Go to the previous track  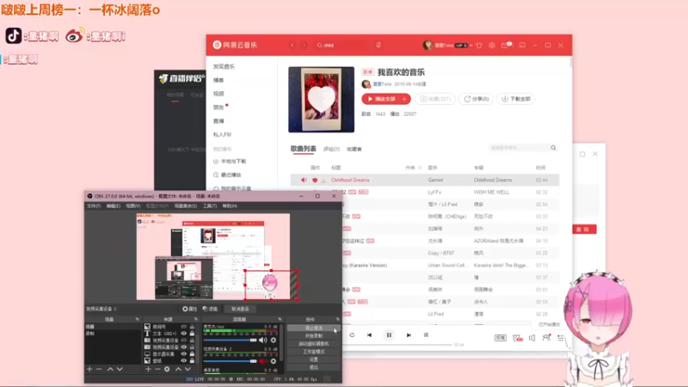[x=370, y=335]
